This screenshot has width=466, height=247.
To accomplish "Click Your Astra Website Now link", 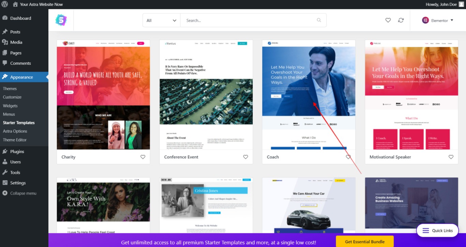I will click(42, 4).
